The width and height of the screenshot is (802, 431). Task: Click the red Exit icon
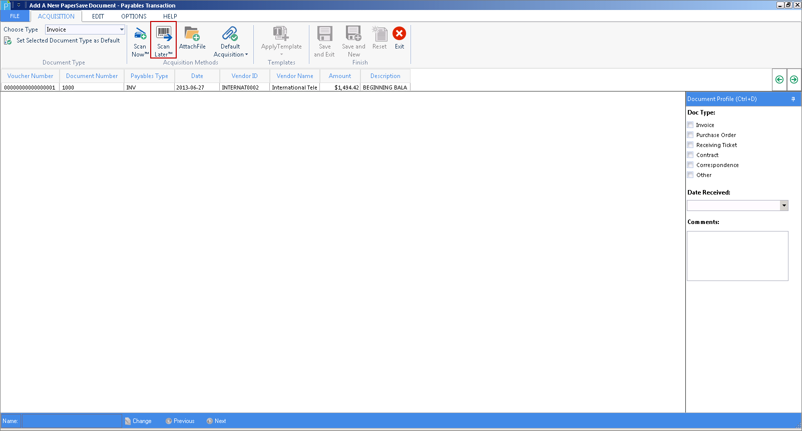click(x=399, y=33)
